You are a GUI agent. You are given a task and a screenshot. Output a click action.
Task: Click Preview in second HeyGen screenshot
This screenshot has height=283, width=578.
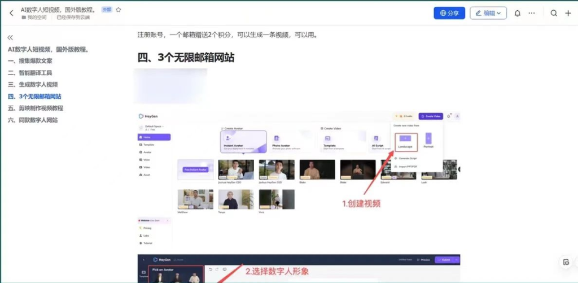(423, 260)
